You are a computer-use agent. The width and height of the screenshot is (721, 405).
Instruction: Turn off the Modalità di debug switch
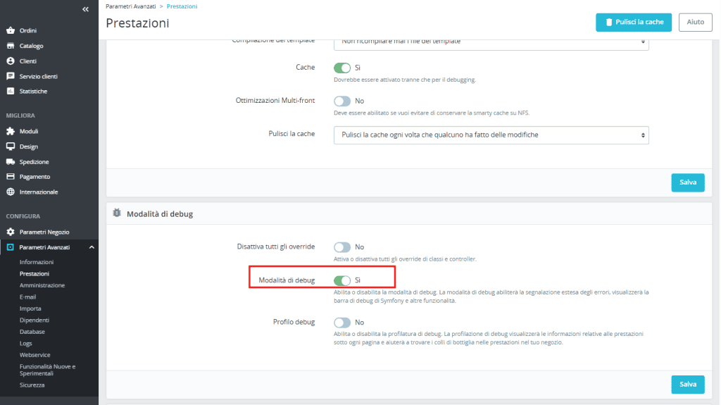click(342, 280)
